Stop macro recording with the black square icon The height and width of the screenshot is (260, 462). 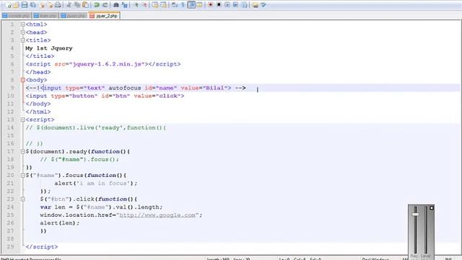pyautogui.click(x=219, y=5)
